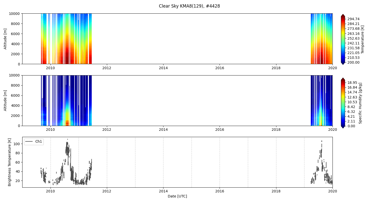
Task: Click the 263.16 colorbar tick value
Action: pos(353,34)
